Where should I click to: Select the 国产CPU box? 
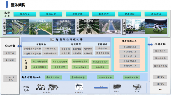(160, 77)
